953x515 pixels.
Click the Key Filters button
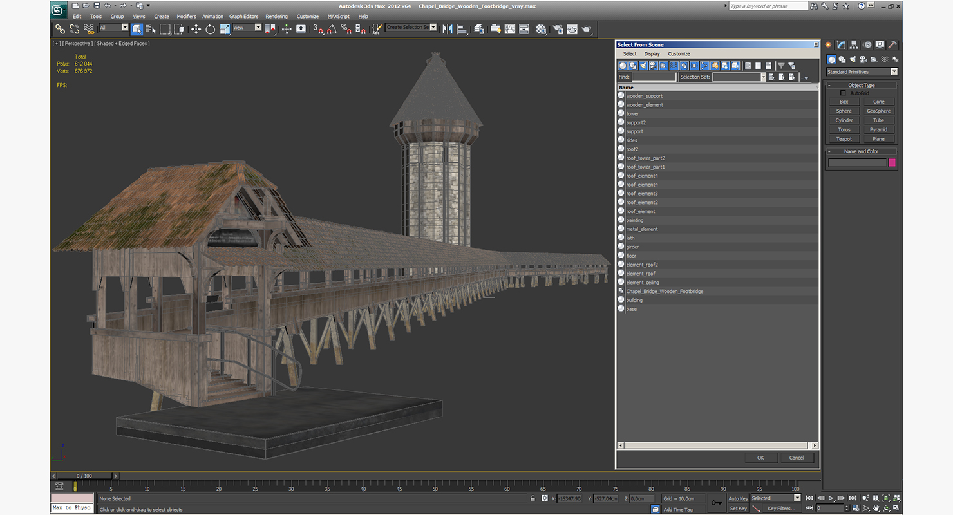tap(781, 509)
